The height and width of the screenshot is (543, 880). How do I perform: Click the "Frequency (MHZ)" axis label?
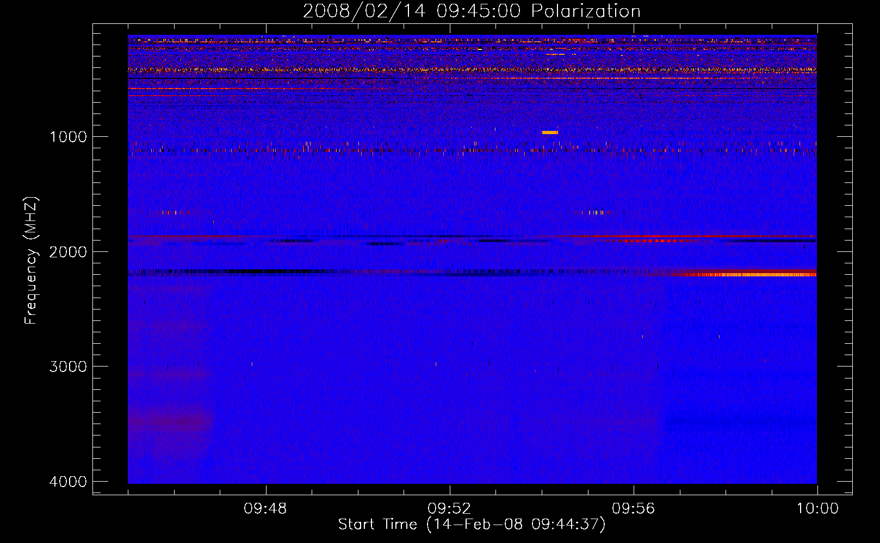tap(32, 261)
